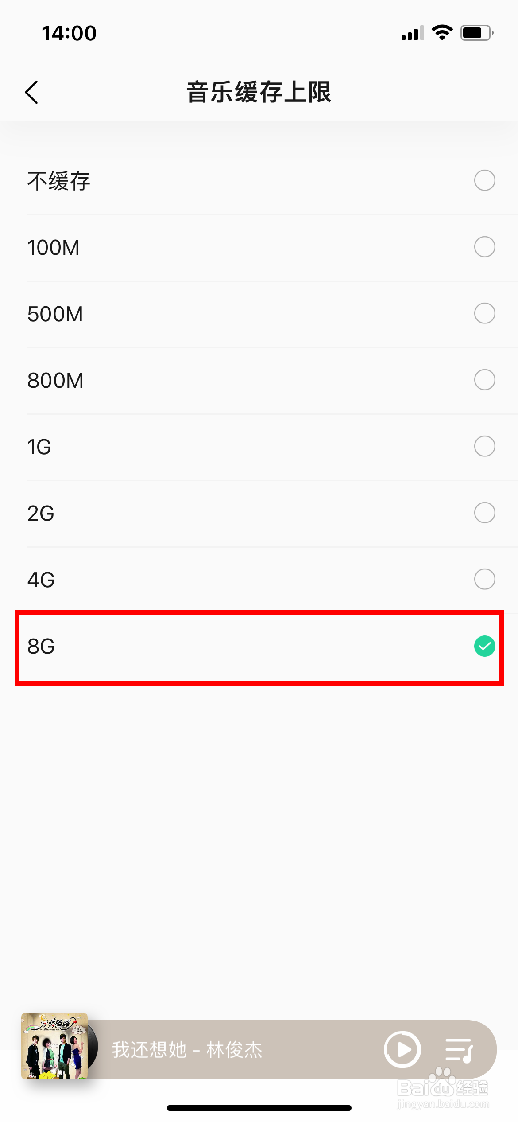Tap the 1G option label
Screen dimensions: 518x1122
click(x=39, y=447)
